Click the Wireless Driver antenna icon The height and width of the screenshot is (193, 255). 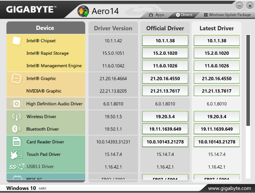17,117
